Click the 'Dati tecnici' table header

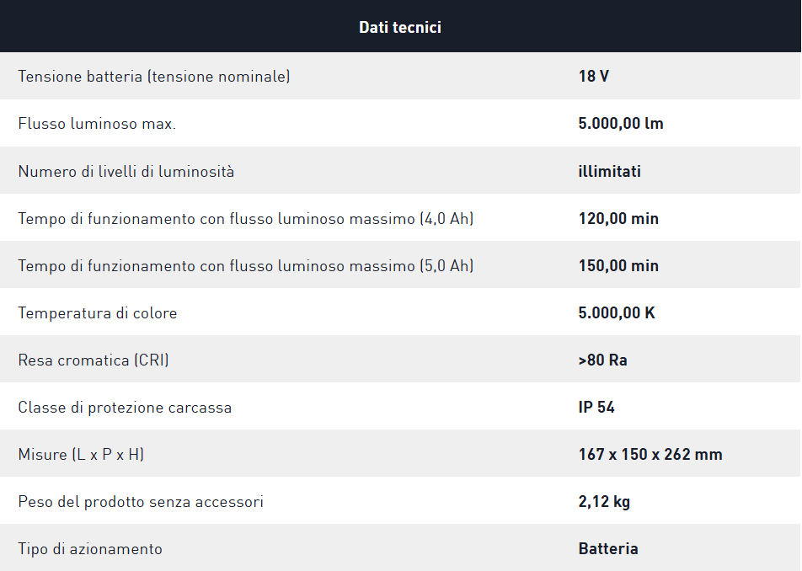pyautogui.click(x=400, y=27)
